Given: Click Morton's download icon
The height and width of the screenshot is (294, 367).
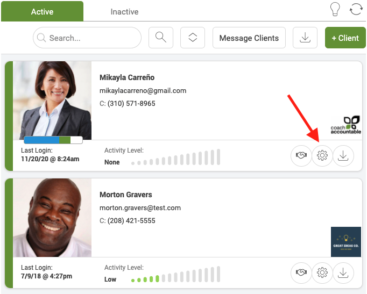Looking at the screenshot, I should coord(343,273).
